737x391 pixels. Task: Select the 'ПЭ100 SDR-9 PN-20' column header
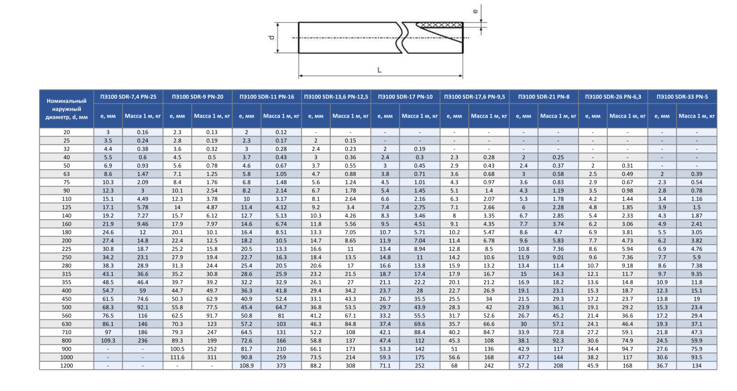(x=198, y=97)
